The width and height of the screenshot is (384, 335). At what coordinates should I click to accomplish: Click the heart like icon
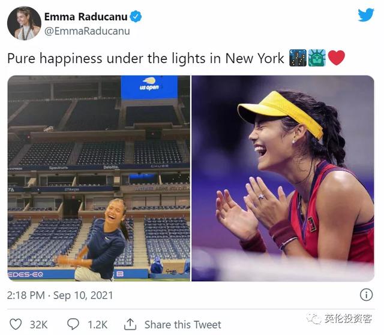(16, 324)
